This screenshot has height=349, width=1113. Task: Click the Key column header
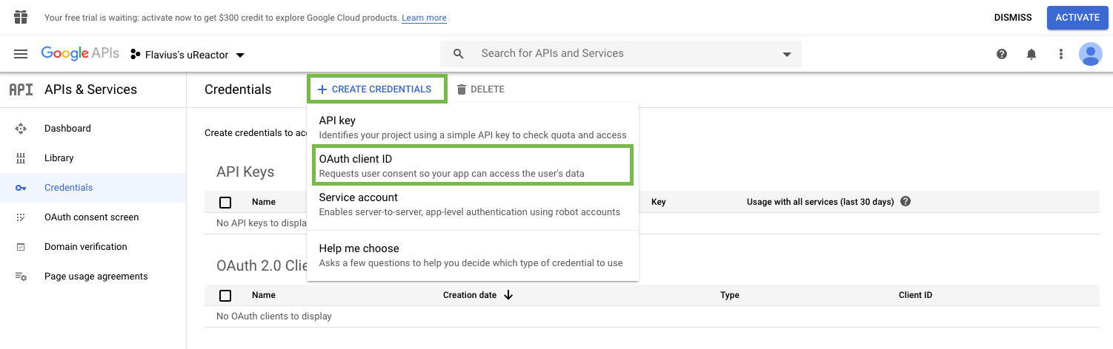[x=658, y=202]
